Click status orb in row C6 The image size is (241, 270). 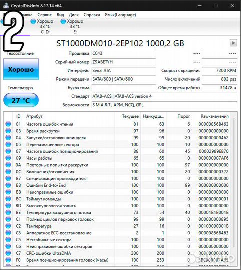pyautogui.click(x=8, y=246)
